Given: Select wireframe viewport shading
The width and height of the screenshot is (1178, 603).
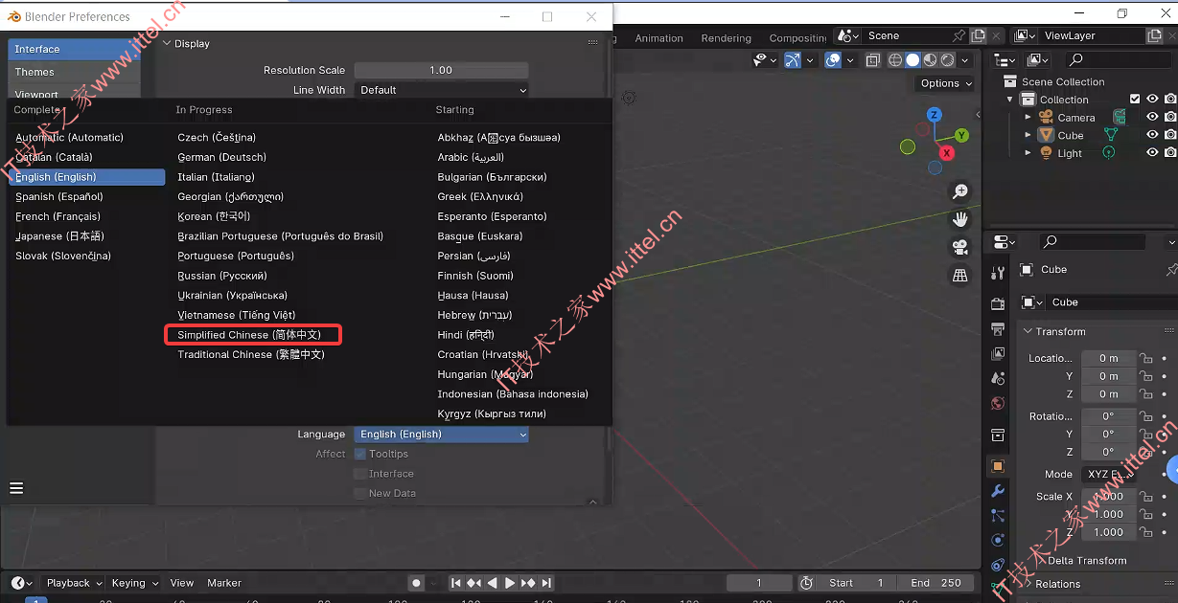Looking at the screenshot, I should click(x=895, y=60).
